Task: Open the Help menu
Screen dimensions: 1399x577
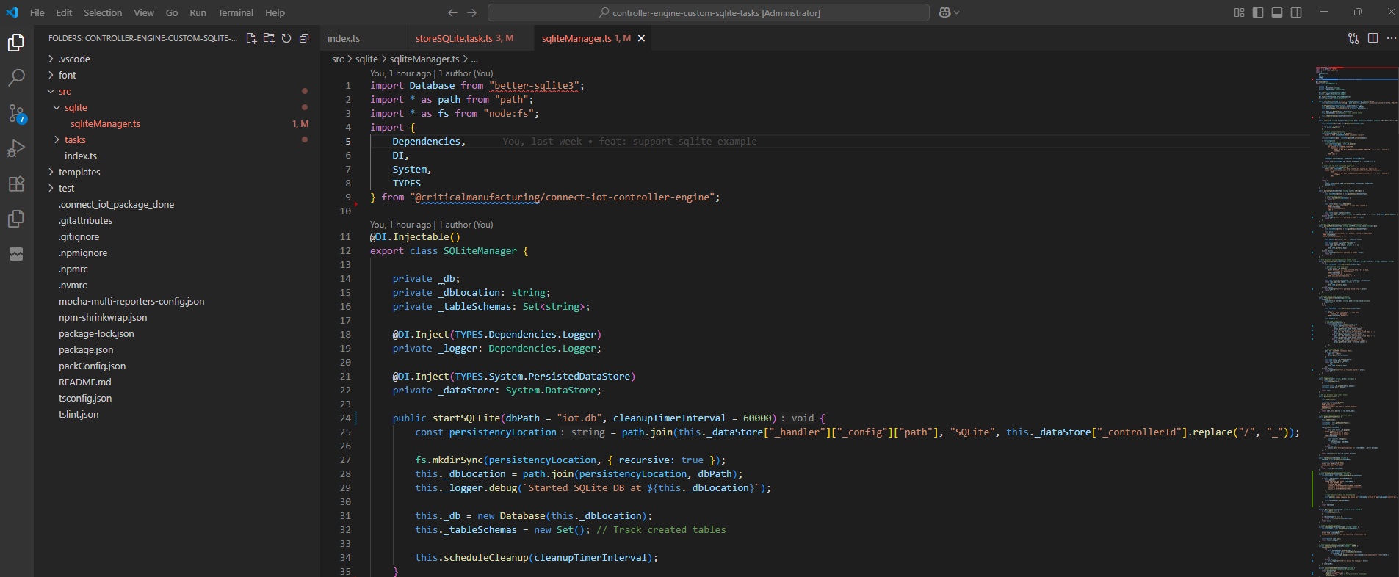Action: click(275, 12)
